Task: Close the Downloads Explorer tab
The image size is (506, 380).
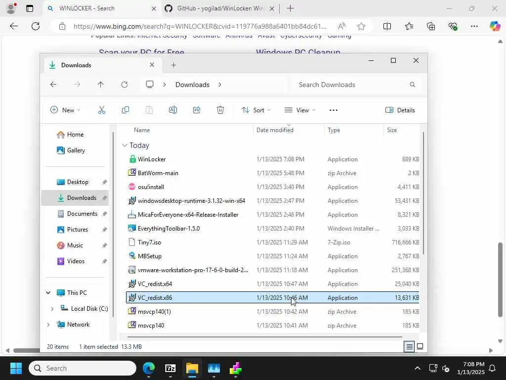Action: (x=152, y=65)
